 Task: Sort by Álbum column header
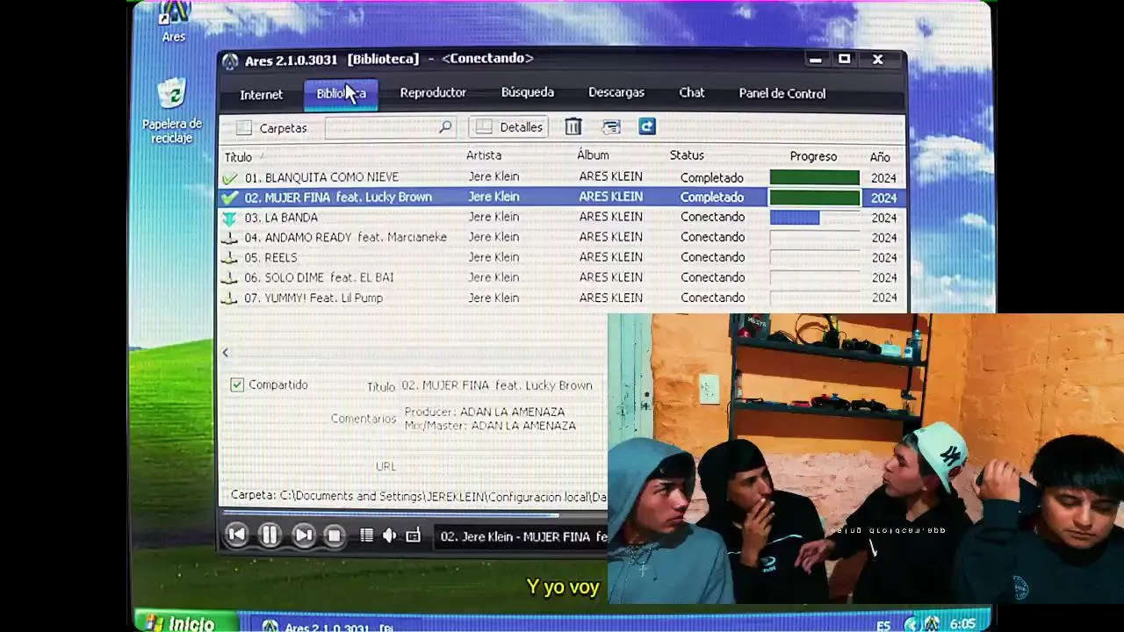593,155
